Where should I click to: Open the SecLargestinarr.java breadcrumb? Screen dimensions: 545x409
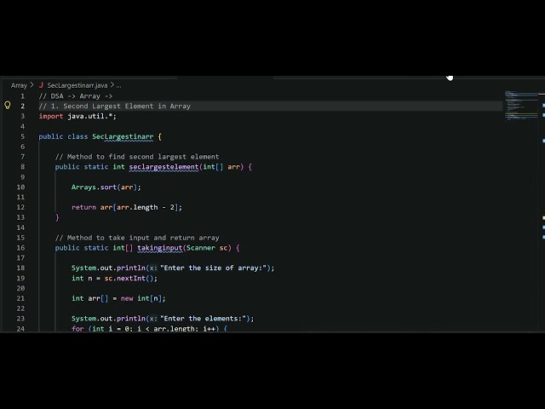click(77, 85)
